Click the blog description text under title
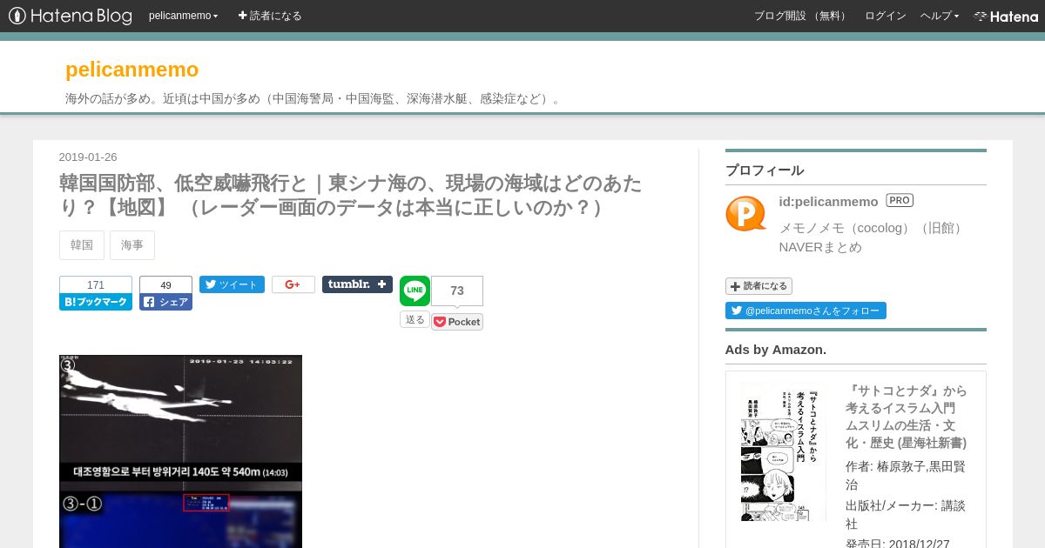Image resolution: width=1045 pixels, height=548 pixels. 313,98
